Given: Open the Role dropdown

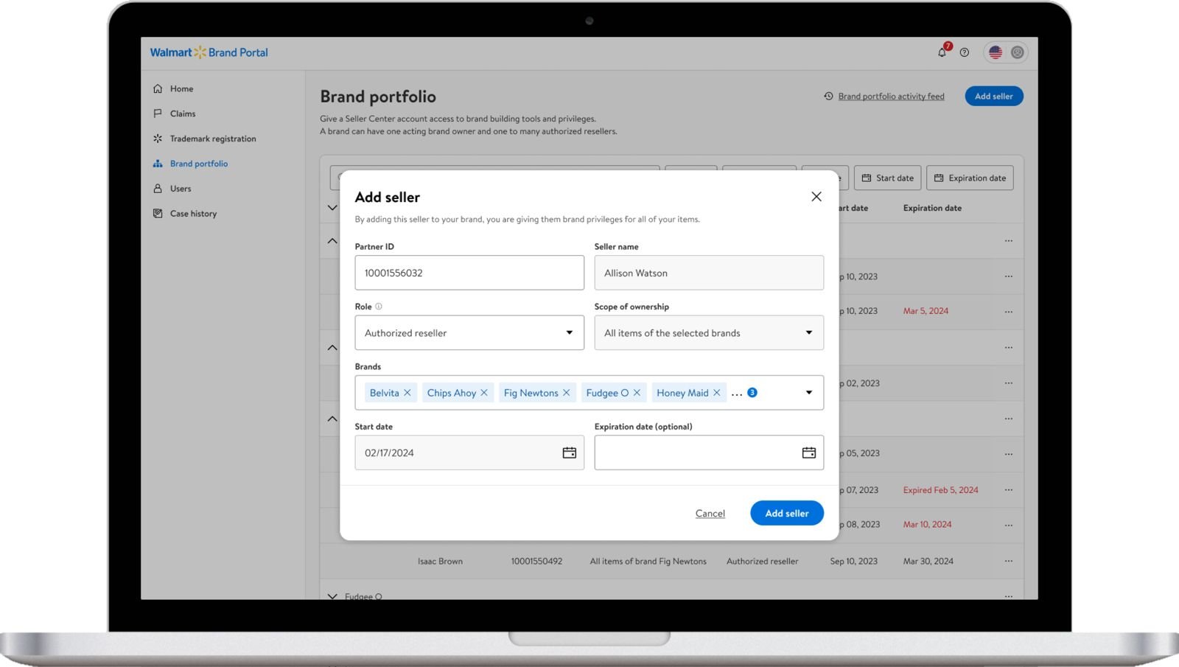Looking at the screenshot, I should [469, 333].
